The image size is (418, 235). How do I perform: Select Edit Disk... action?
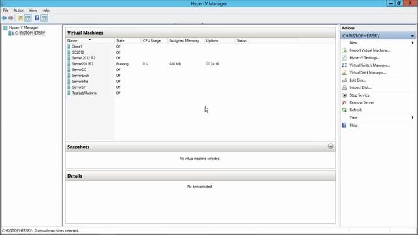click(x=358, y=80)
